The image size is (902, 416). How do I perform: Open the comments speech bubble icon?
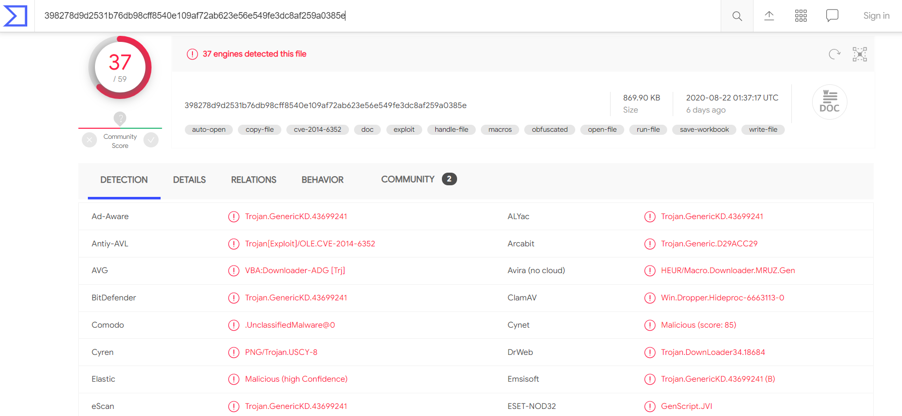[x=832, y=16]
